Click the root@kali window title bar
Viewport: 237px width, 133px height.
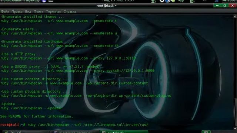(106, 6)
